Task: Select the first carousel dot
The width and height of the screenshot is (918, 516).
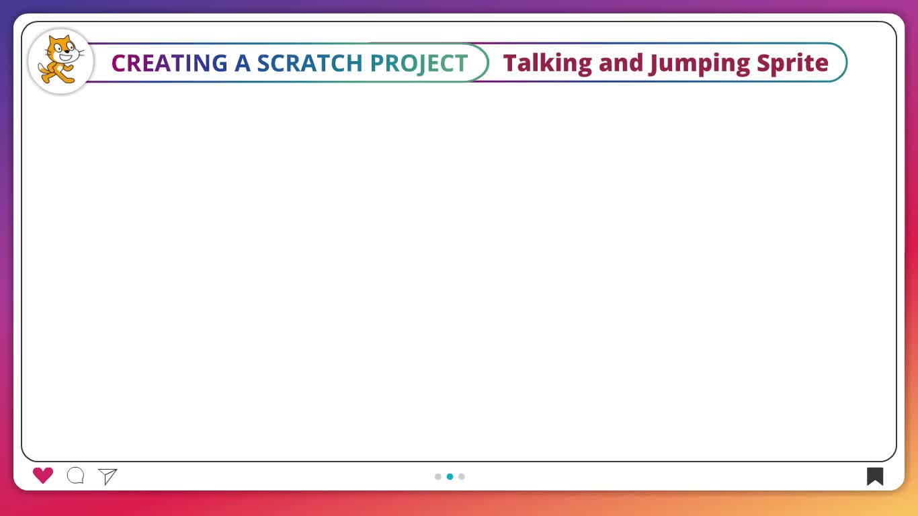Action: (438, 476)
